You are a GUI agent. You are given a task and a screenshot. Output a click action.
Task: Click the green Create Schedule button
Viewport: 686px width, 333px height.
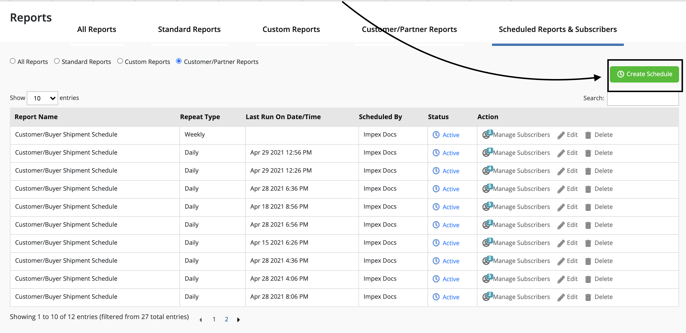(644, 74)
